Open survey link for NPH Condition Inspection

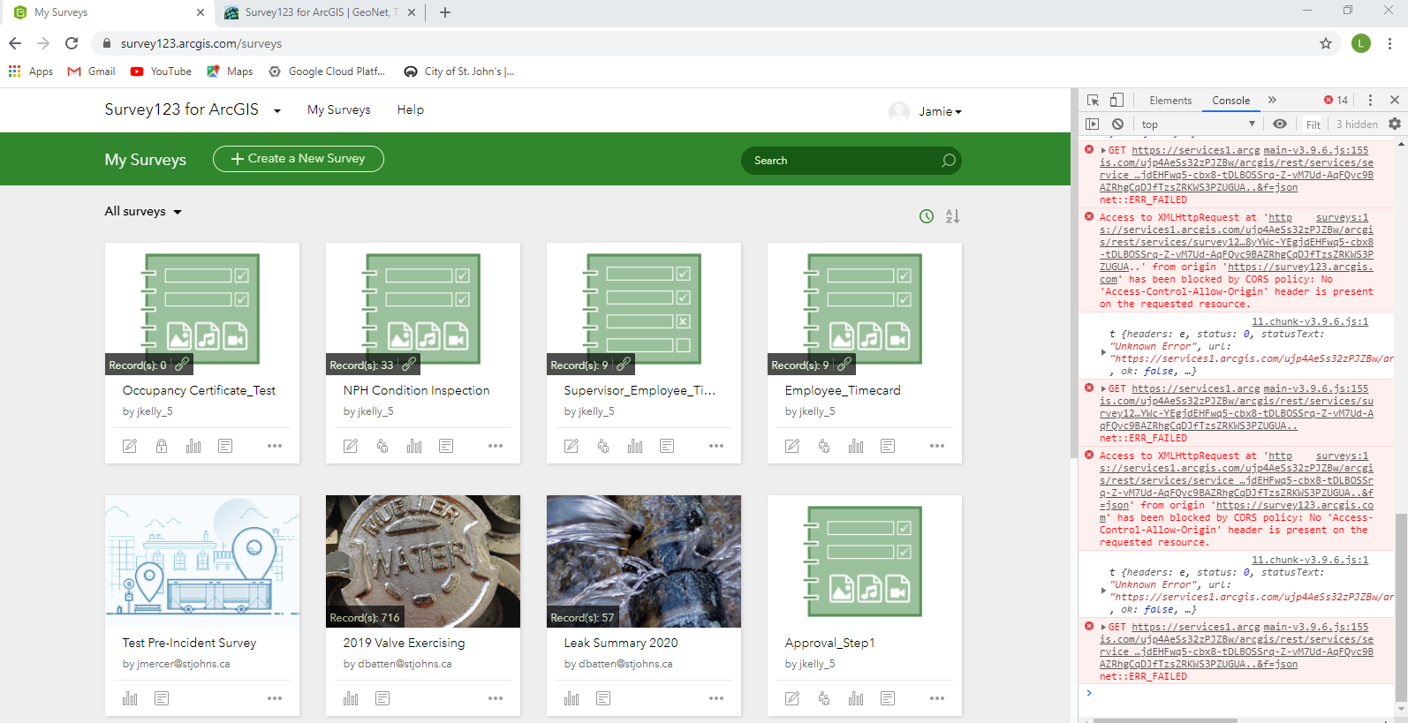(410, 364)
